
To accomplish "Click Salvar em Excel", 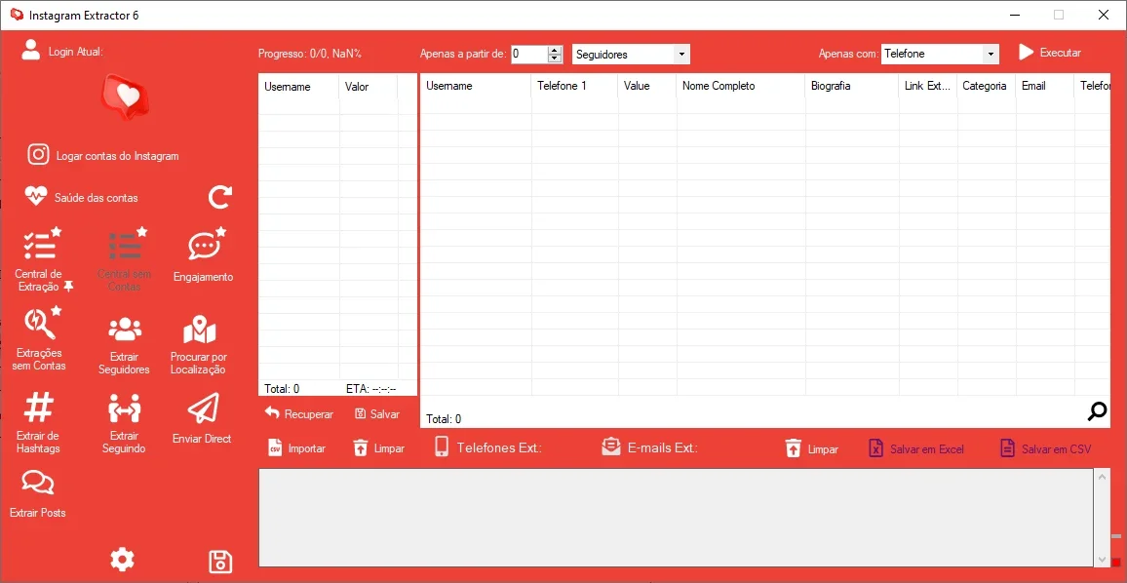I will pyautogui.click(x=916, y=448).
